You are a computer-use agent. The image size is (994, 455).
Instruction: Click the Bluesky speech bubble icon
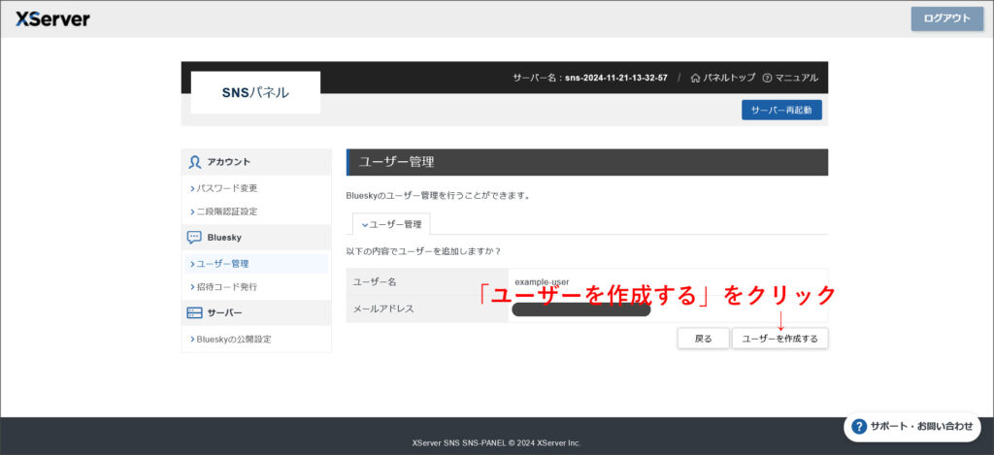coord(194,238)
